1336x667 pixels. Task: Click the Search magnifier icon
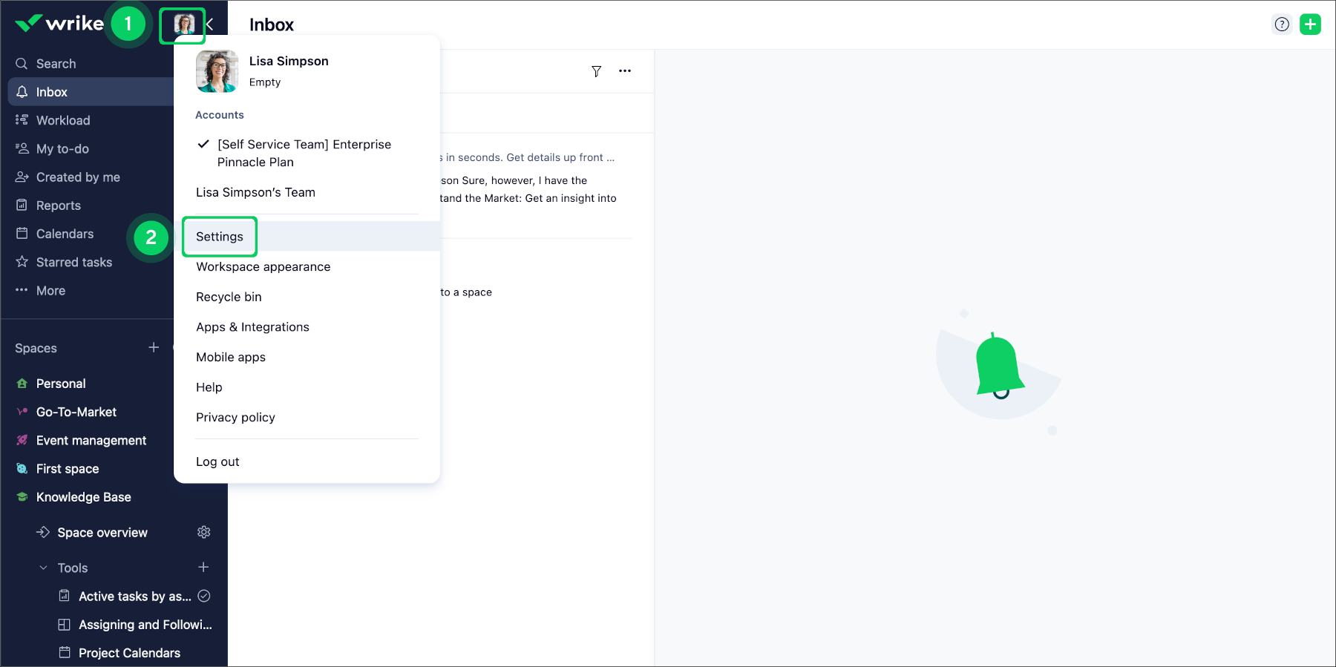point(22,64)
